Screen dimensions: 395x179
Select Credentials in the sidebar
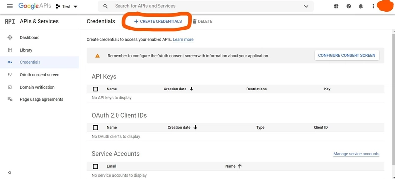pyautogui.click(x=39, y=62)
